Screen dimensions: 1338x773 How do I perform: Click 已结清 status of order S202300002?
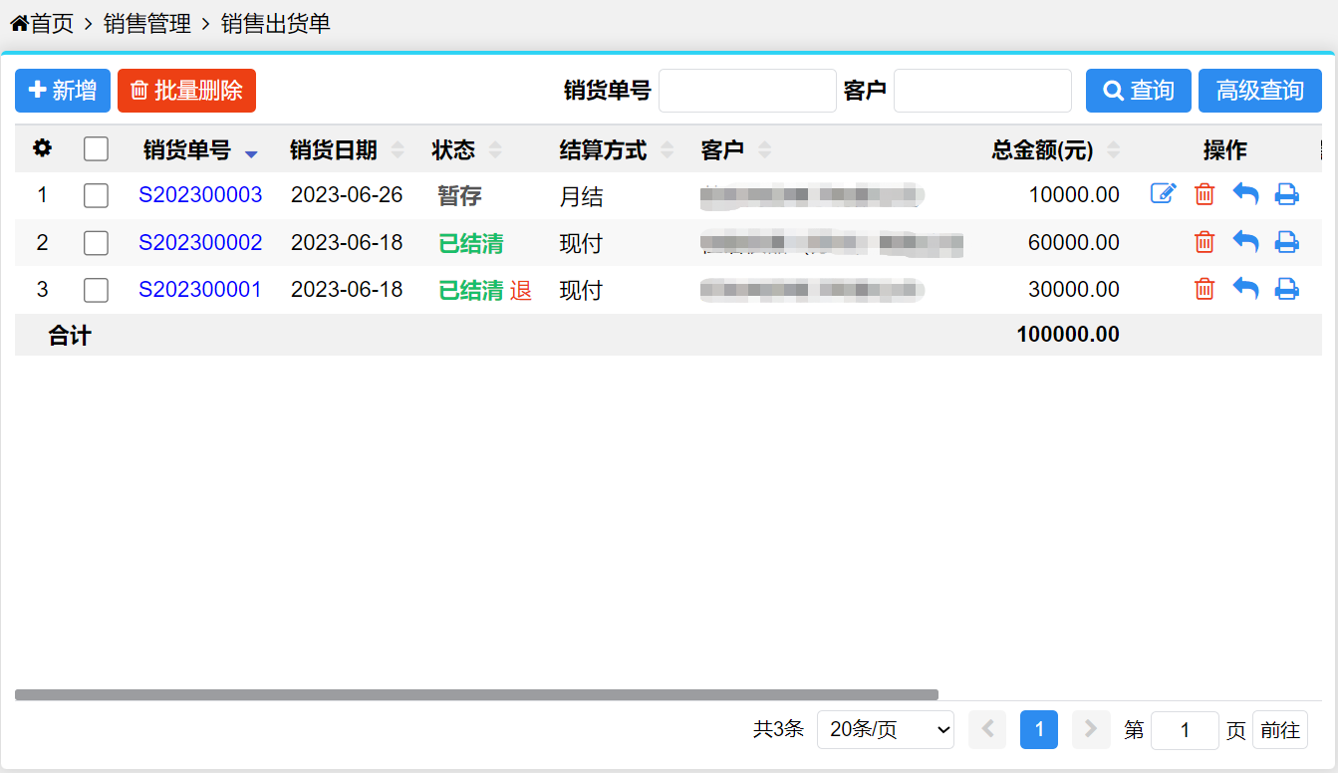coord(471,243)
